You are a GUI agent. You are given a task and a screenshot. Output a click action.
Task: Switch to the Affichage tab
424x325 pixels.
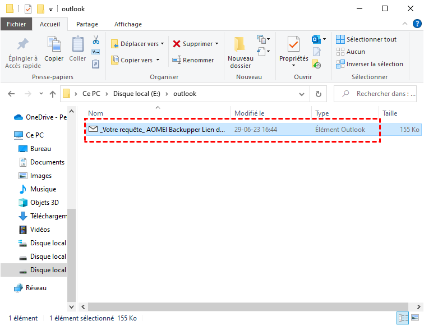(128, 24)
